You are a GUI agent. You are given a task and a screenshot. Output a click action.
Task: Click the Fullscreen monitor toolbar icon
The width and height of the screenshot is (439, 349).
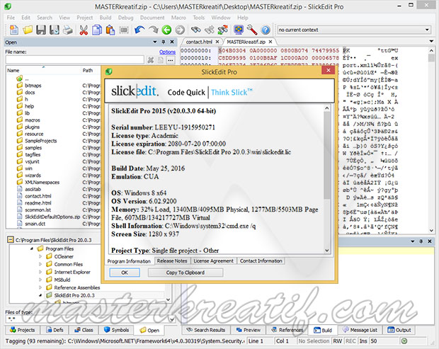(239, 30)
